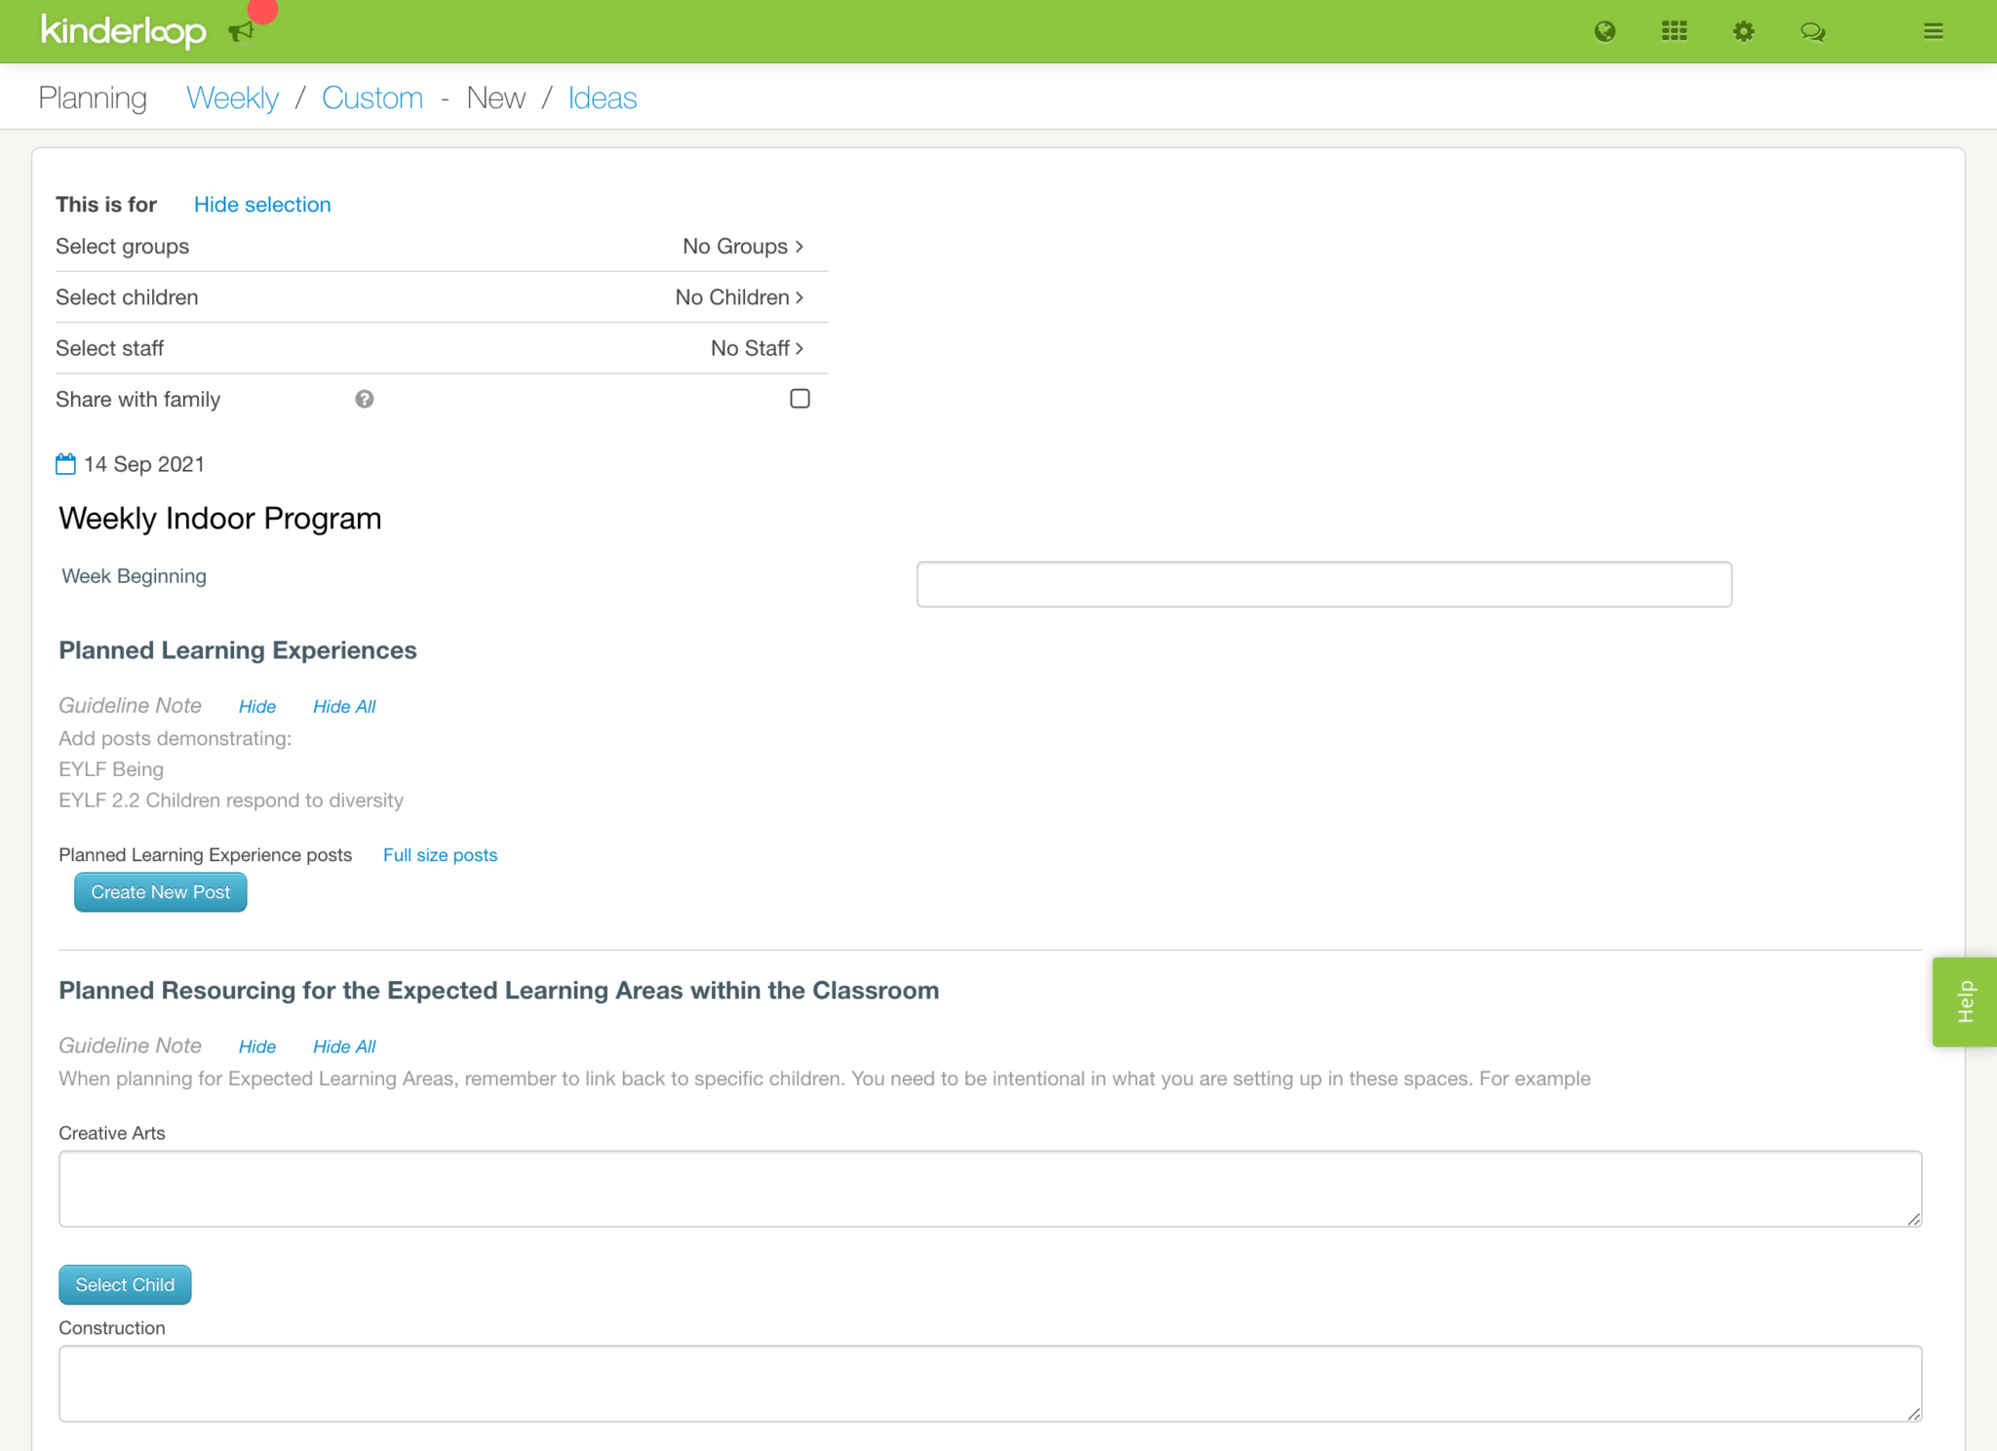Open the announcements megaphone icon
The width and height of the screenshot is (1997, 1451).
coord(241,30)
